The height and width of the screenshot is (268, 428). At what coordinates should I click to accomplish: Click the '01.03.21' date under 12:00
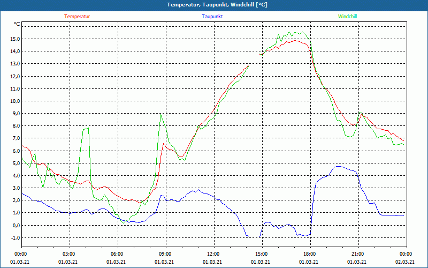(212, 262)
